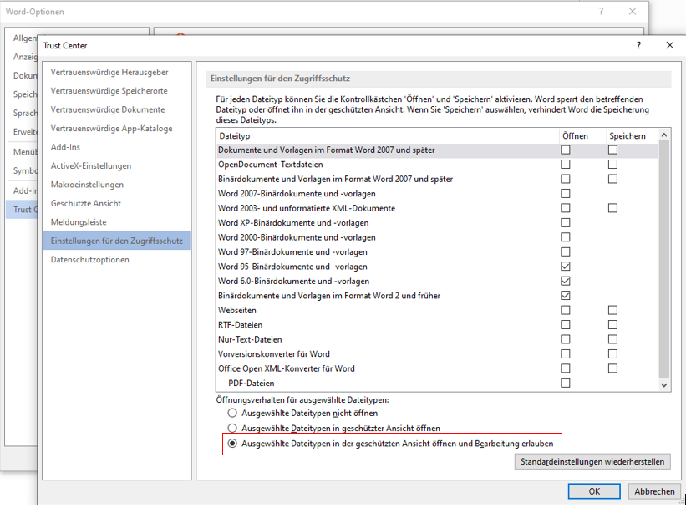The image size is (686, 508).
Task: Uncheck Öffnen for Word 95-Binärdokumente
Action: [x=566, y=267]
